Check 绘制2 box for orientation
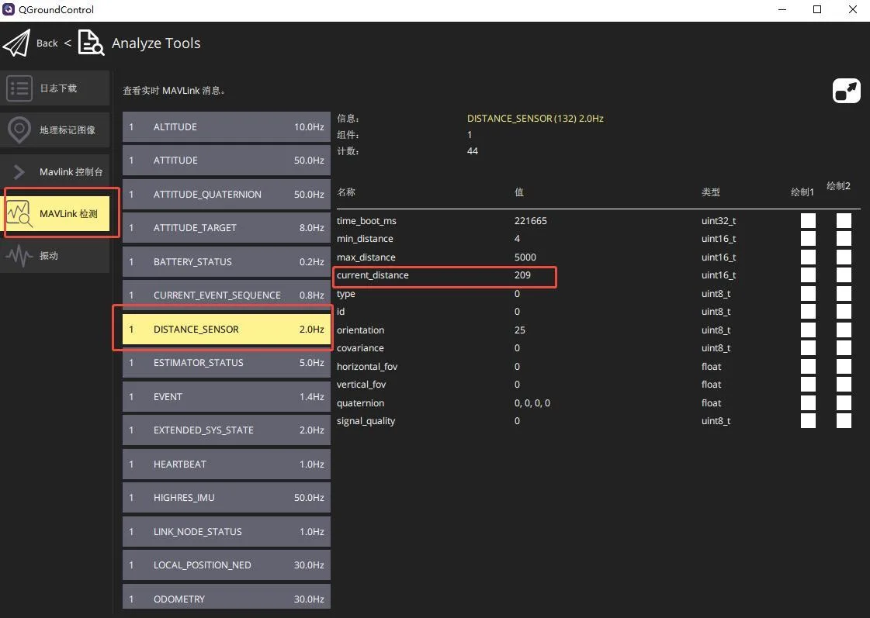 pyautogui.click(x=844, y=330)
